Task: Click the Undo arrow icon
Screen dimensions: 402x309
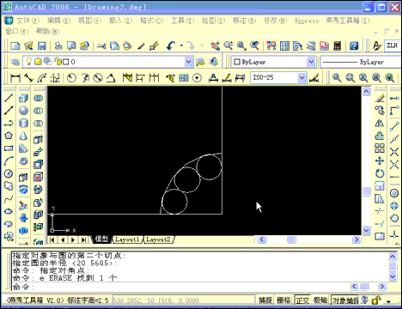Action: click(171, 45)
